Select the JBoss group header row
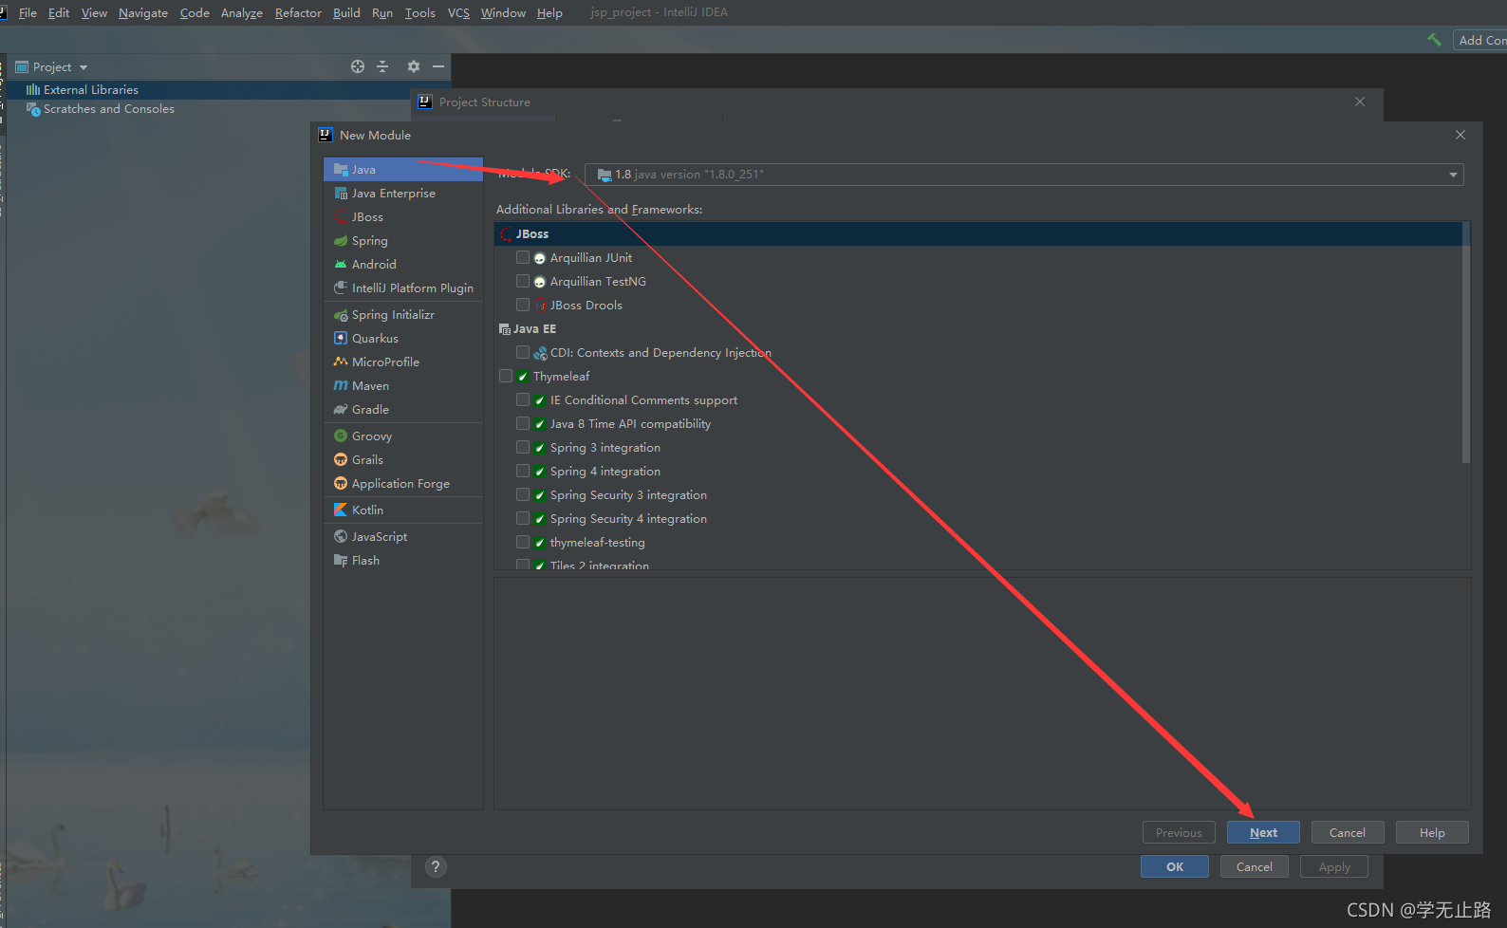This screenshot has height=928, width=1507. click(978, 233)
